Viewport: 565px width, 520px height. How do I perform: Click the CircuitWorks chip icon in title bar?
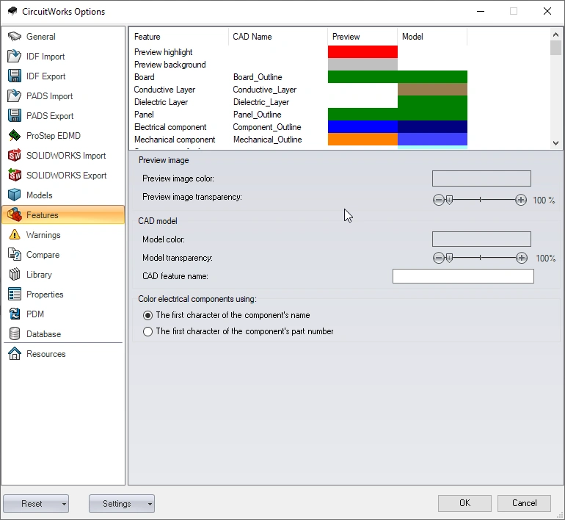(12, 11)
